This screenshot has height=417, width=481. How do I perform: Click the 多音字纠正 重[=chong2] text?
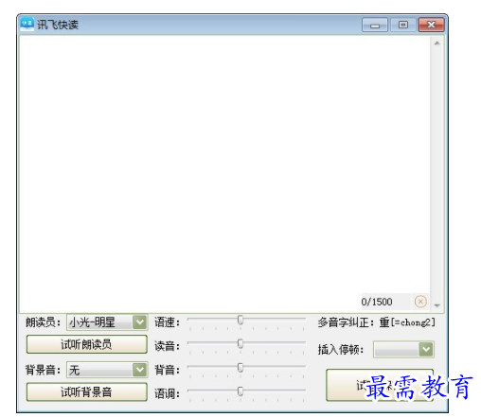click(x=377, y=322)
